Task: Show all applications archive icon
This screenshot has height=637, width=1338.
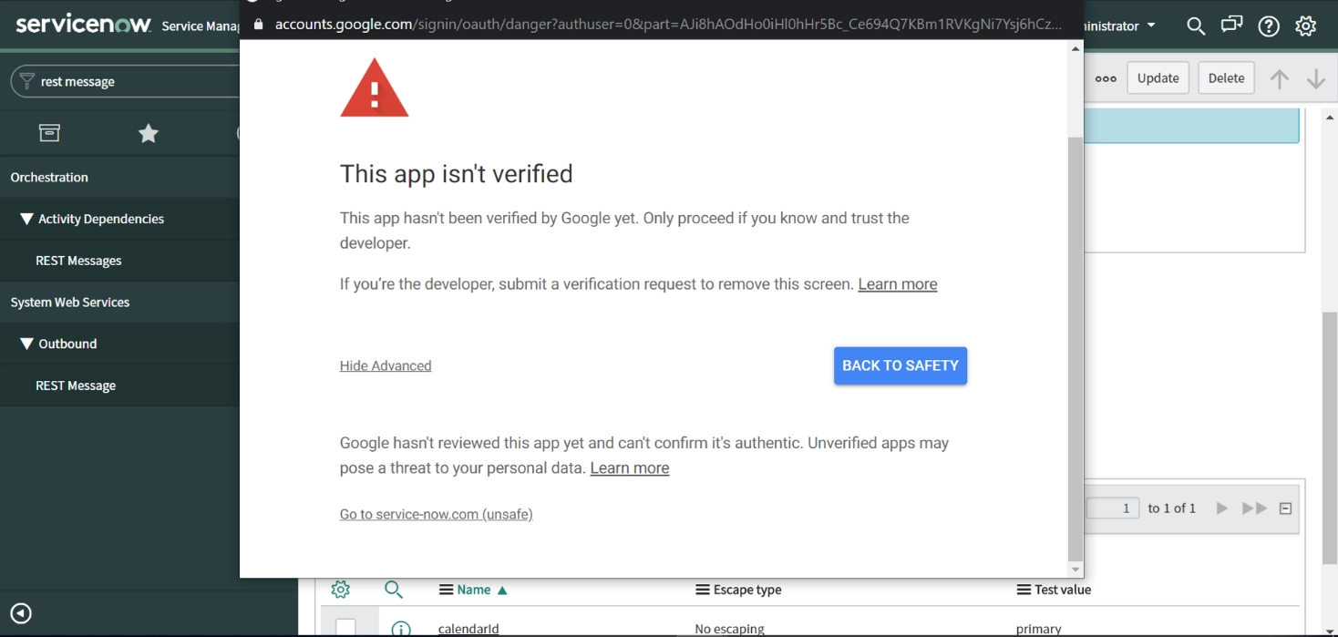Action: coord(49,133)
